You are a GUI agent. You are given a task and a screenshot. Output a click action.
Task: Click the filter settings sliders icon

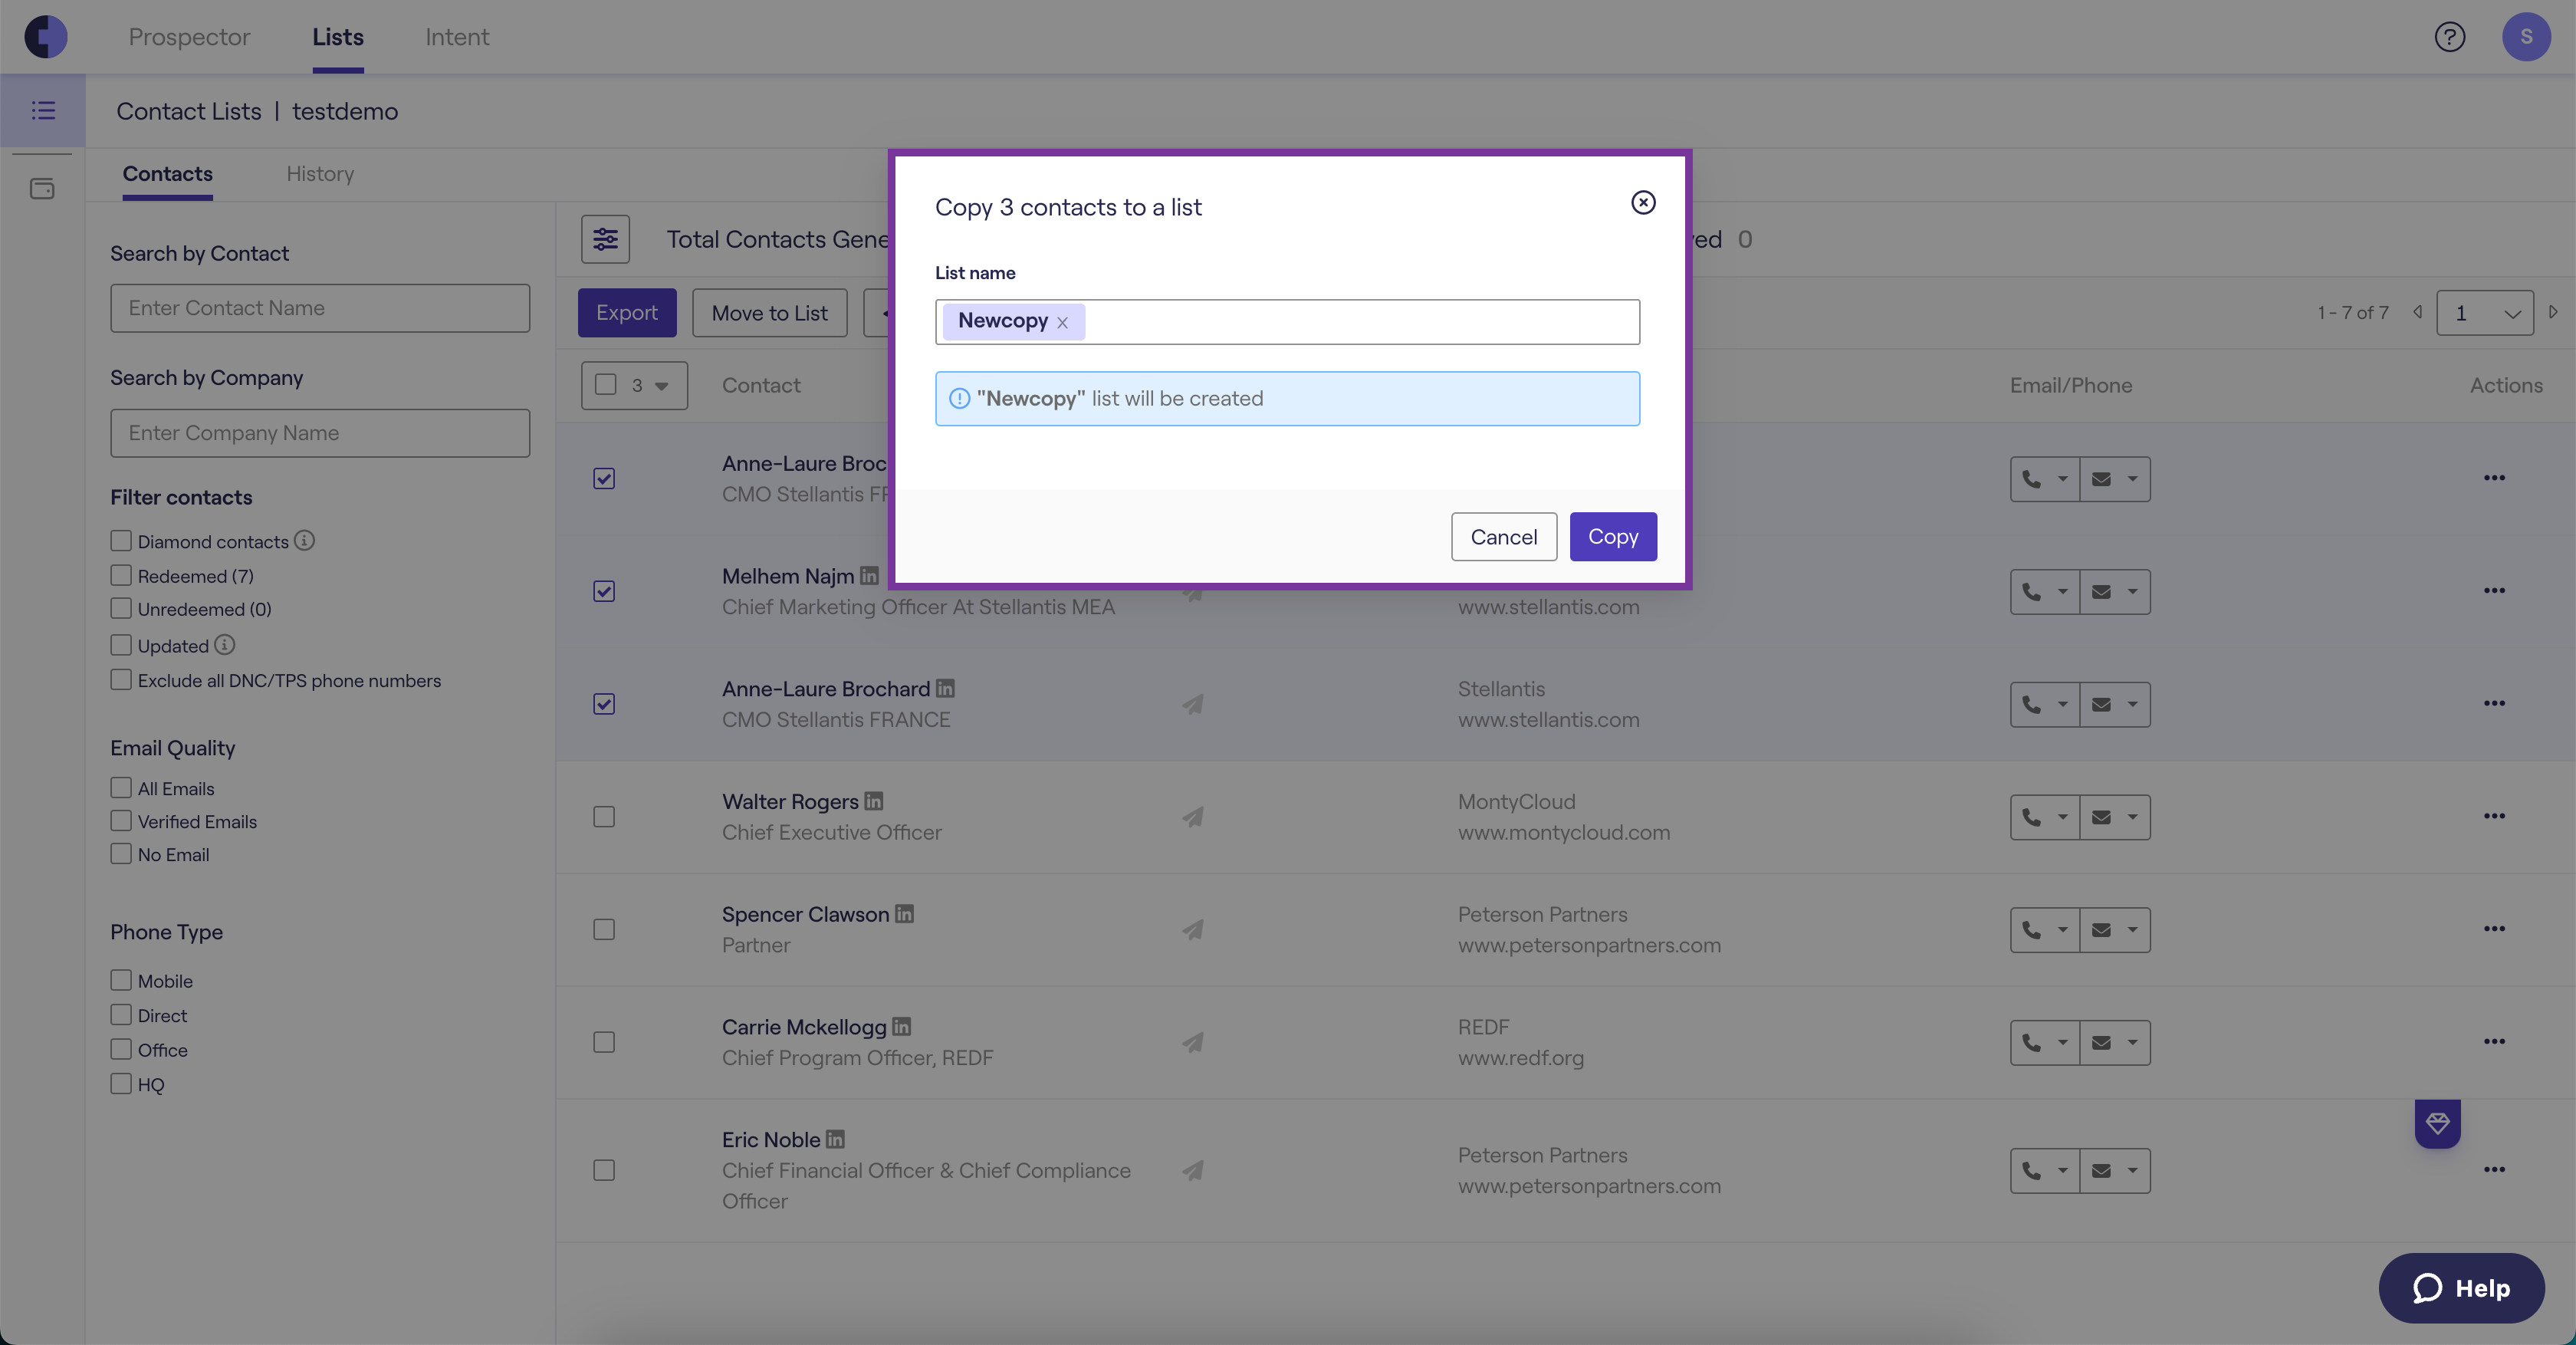point(605,239)
